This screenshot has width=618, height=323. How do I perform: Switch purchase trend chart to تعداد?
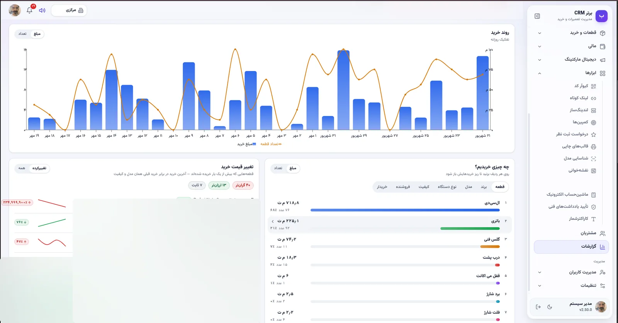click(x=22, y=34)
